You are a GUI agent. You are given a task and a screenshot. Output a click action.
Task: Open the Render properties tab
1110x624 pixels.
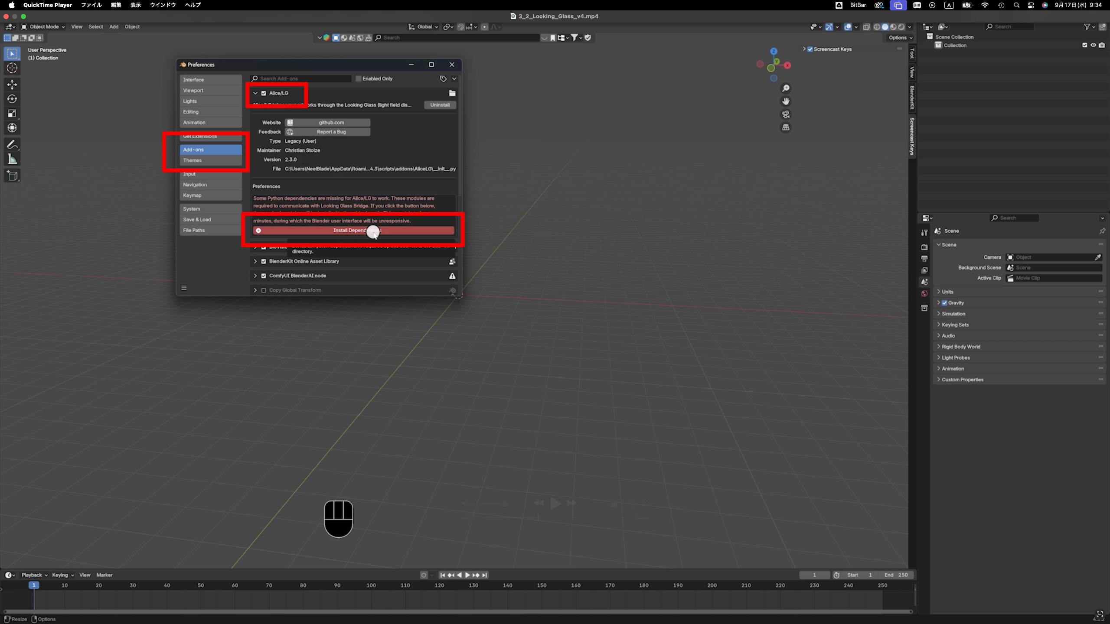(924, 247)
